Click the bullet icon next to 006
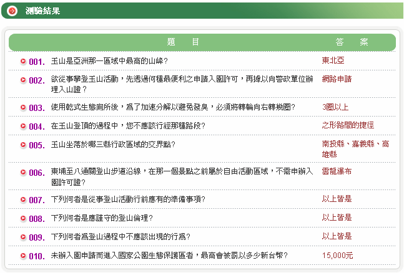The width and height of the screenshot is (404, 273). click(x=23, y=172)
